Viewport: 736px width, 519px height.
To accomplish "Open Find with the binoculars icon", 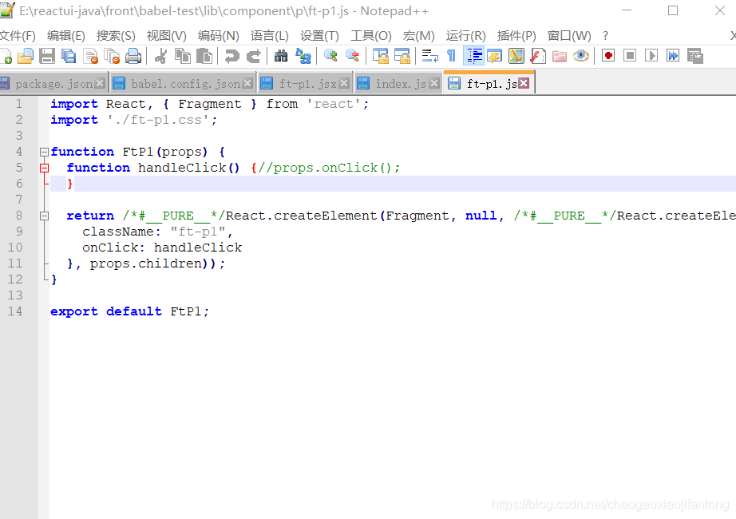I will pos(281,56).
